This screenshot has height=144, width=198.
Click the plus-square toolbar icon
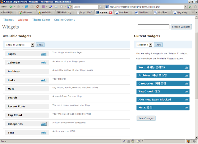[62, 7]
